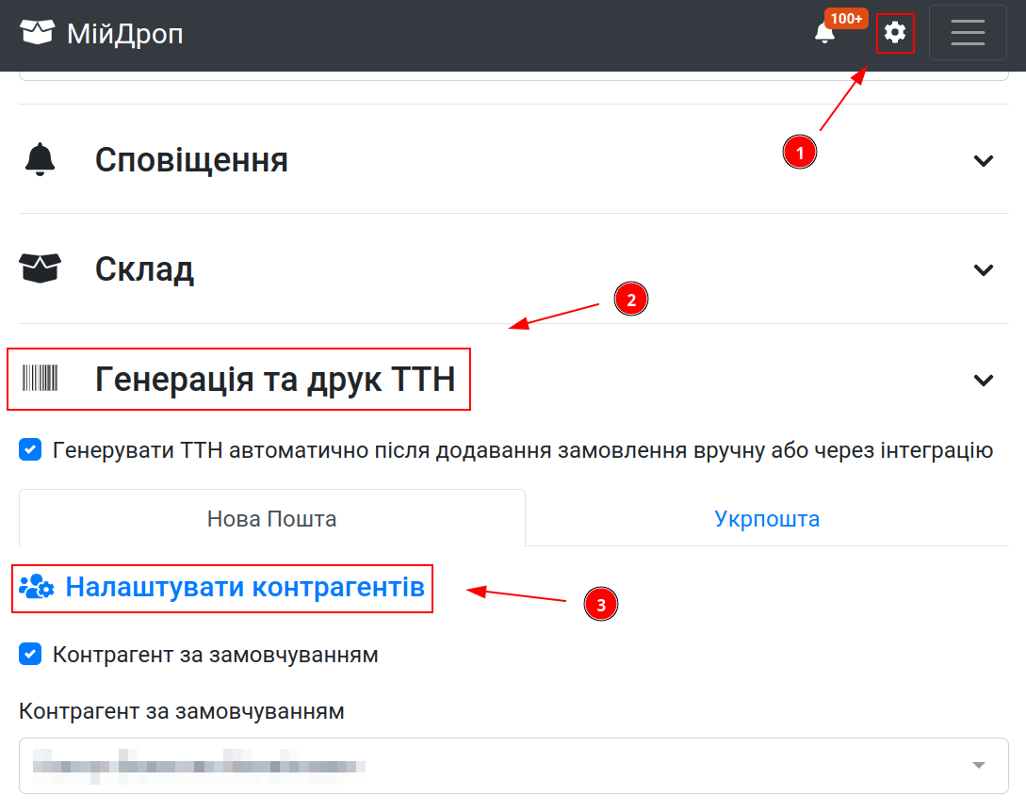Open the Сповіщення section heading

[x=191, y=159]
